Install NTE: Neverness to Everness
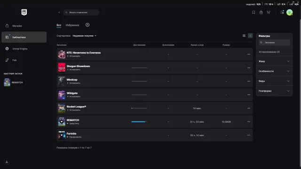The image size is (301, 169). click(x=74, y=56)
